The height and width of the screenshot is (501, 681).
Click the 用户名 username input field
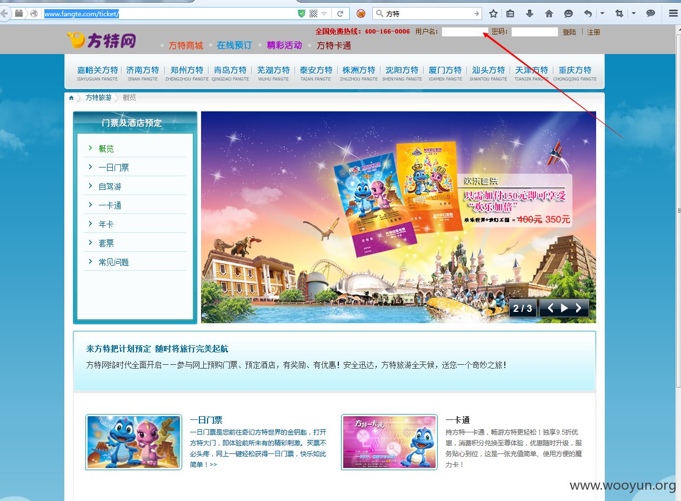tap(465, 32)
